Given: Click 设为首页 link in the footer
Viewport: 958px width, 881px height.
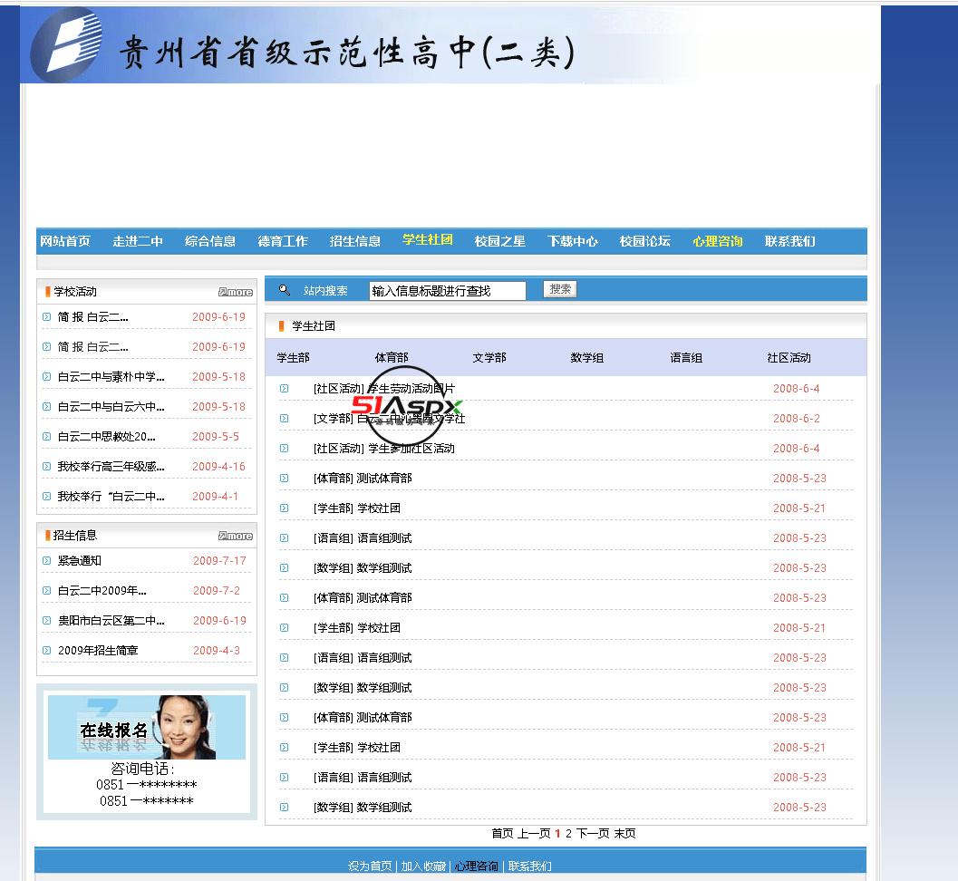Looking at the screenshot, I should (370, 866).
